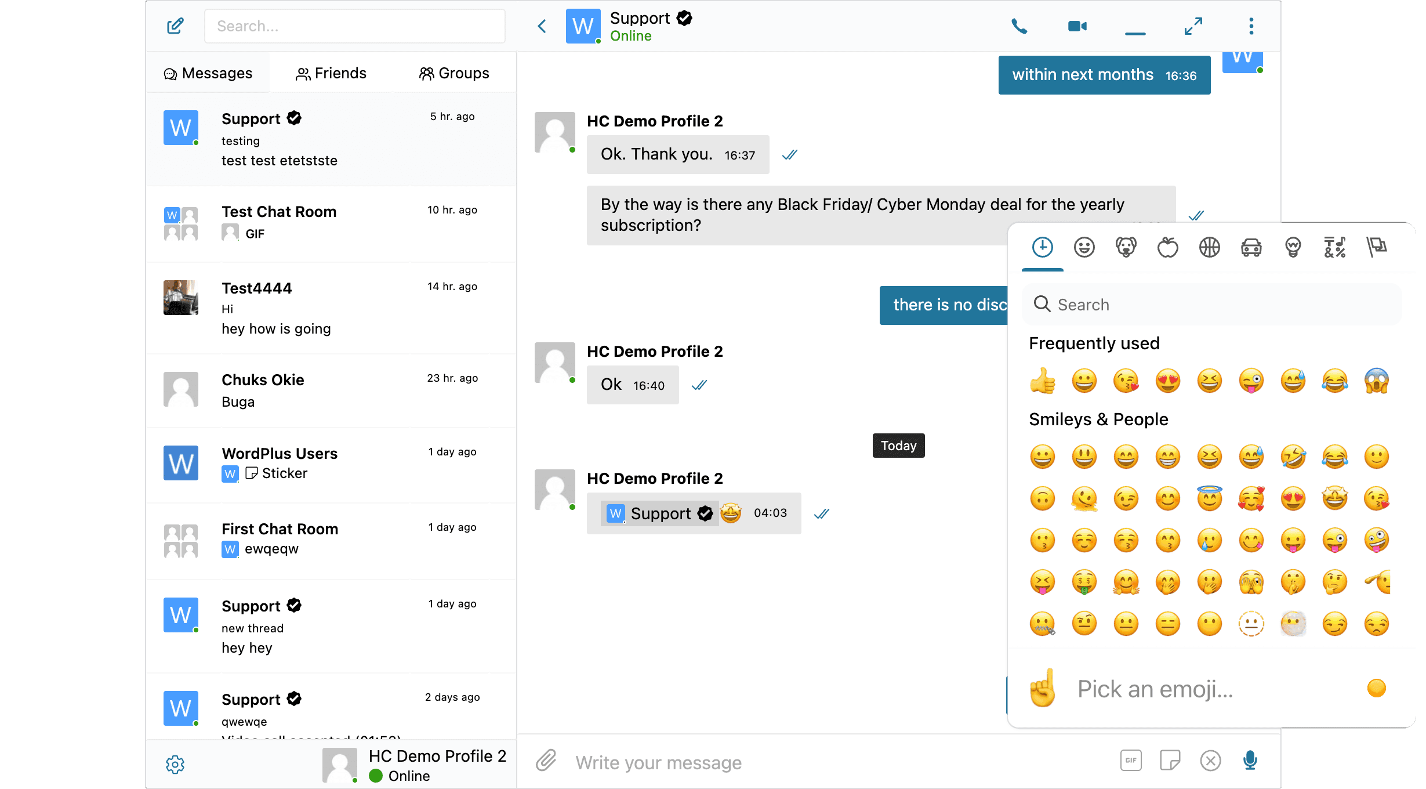1426x789 pixels.
Task: Select the Symbols emoji category
Action: click(1334, 247)
